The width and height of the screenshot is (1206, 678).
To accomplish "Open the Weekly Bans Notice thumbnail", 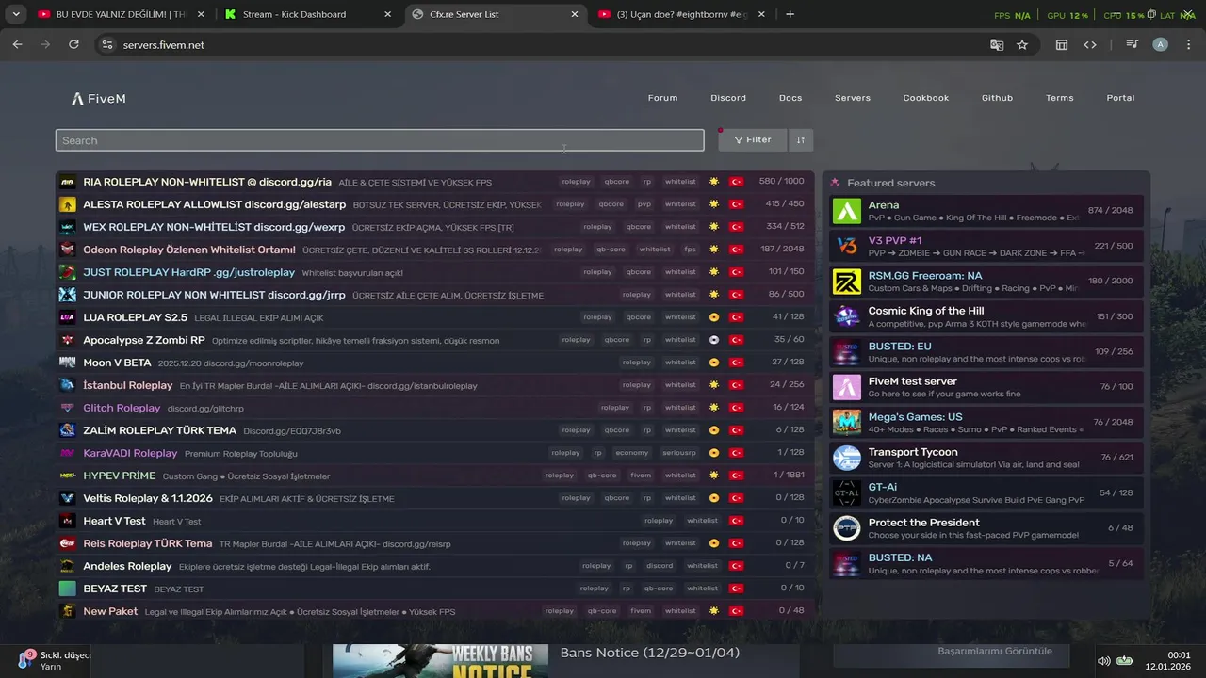I will pos(440,661).
